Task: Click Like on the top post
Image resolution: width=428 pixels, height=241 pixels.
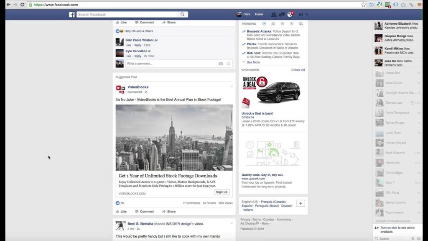Action: [x=121, y=23]
